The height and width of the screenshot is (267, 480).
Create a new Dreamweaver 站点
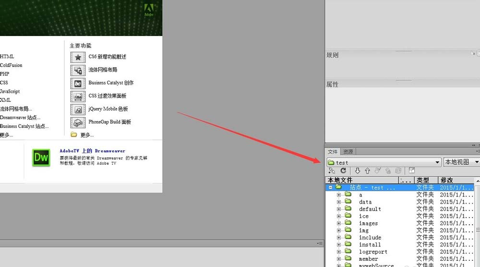pyautogui.click(x=20, y=117)
